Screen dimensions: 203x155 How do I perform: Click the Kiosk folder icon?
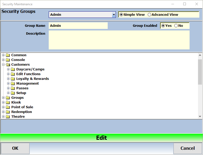coord(8,102)
